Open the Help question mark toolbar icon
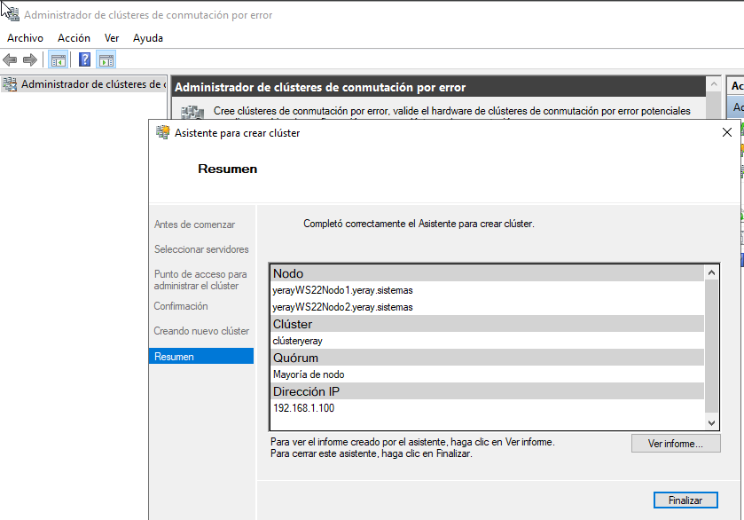Viewport: 744px width, 520px height. 84,59
